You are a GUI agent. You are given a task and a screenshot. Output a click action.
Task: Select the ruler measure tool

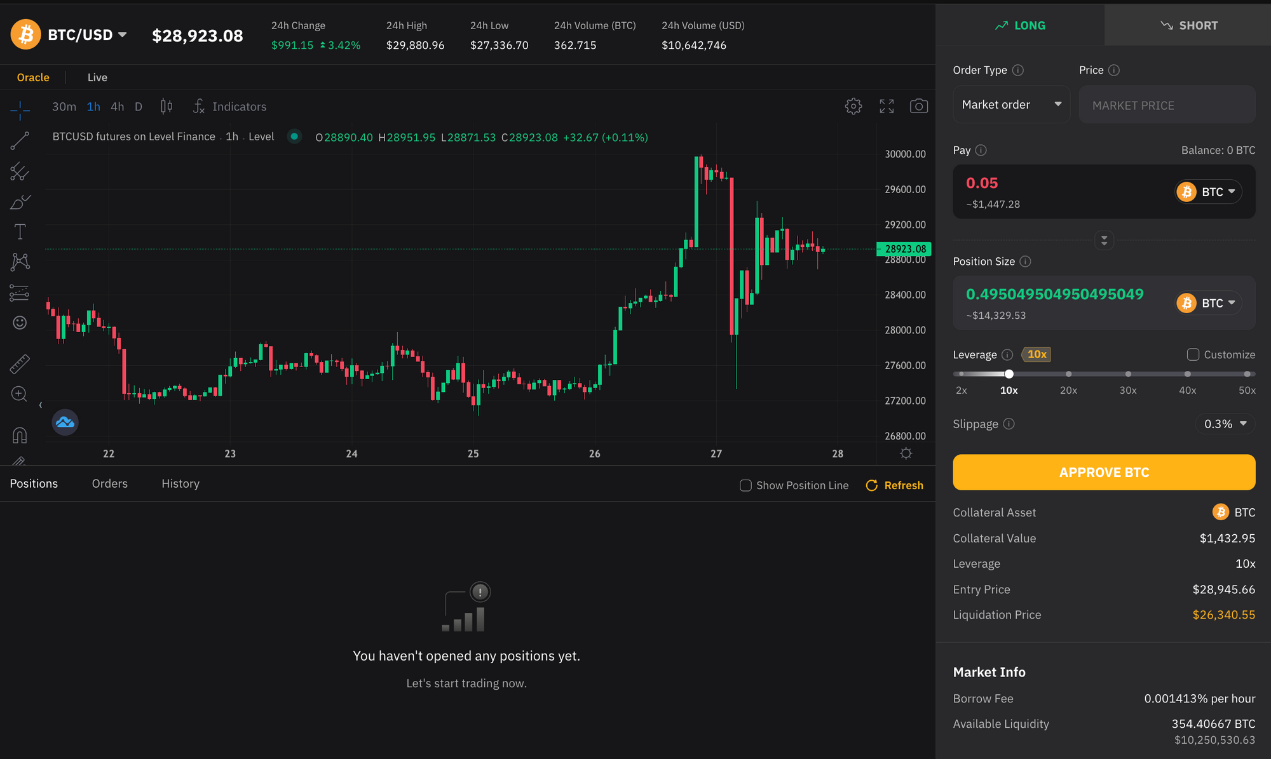[x=20, y=364]
